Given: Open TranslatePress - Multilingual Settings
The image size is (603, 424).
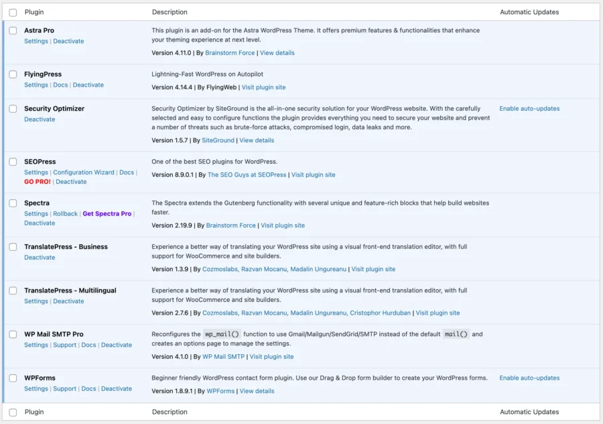Looking at the screenshot, I should (x=36, y=301).
